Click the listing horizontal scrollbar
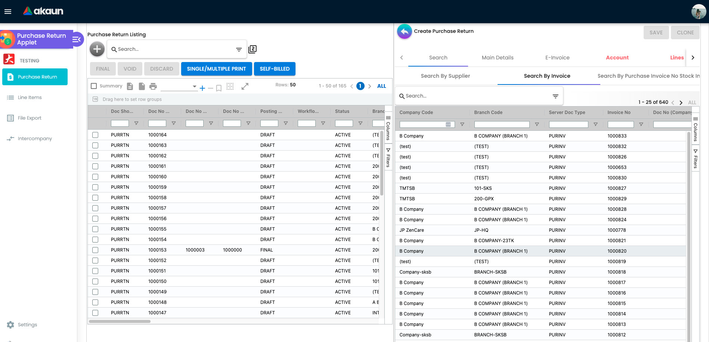 (120, 321)
